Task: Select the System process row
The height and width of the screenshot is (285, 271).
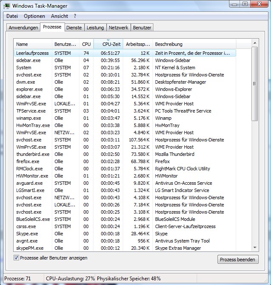Action: click(125, 68)
